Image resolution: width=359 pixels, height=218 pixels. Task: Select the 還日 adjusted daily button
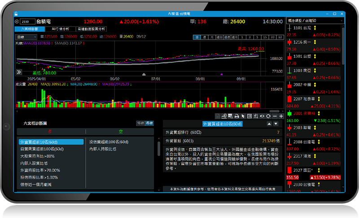219,37
